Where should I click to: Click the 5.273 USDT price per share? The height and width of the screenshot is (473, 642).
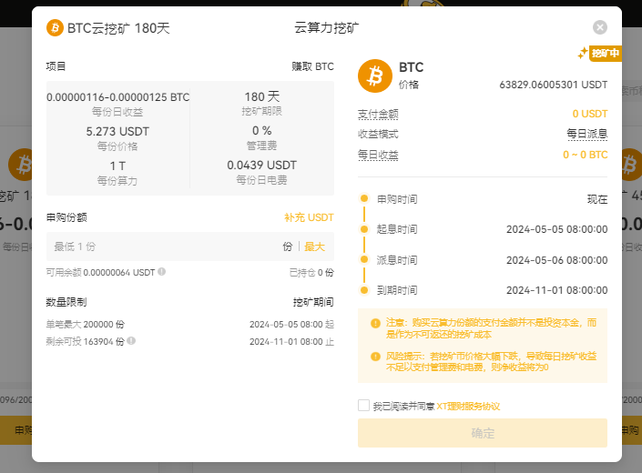coord(117,131)
